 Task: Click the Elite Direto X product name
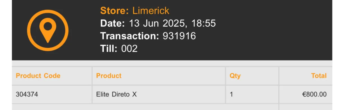pos(116,95)
